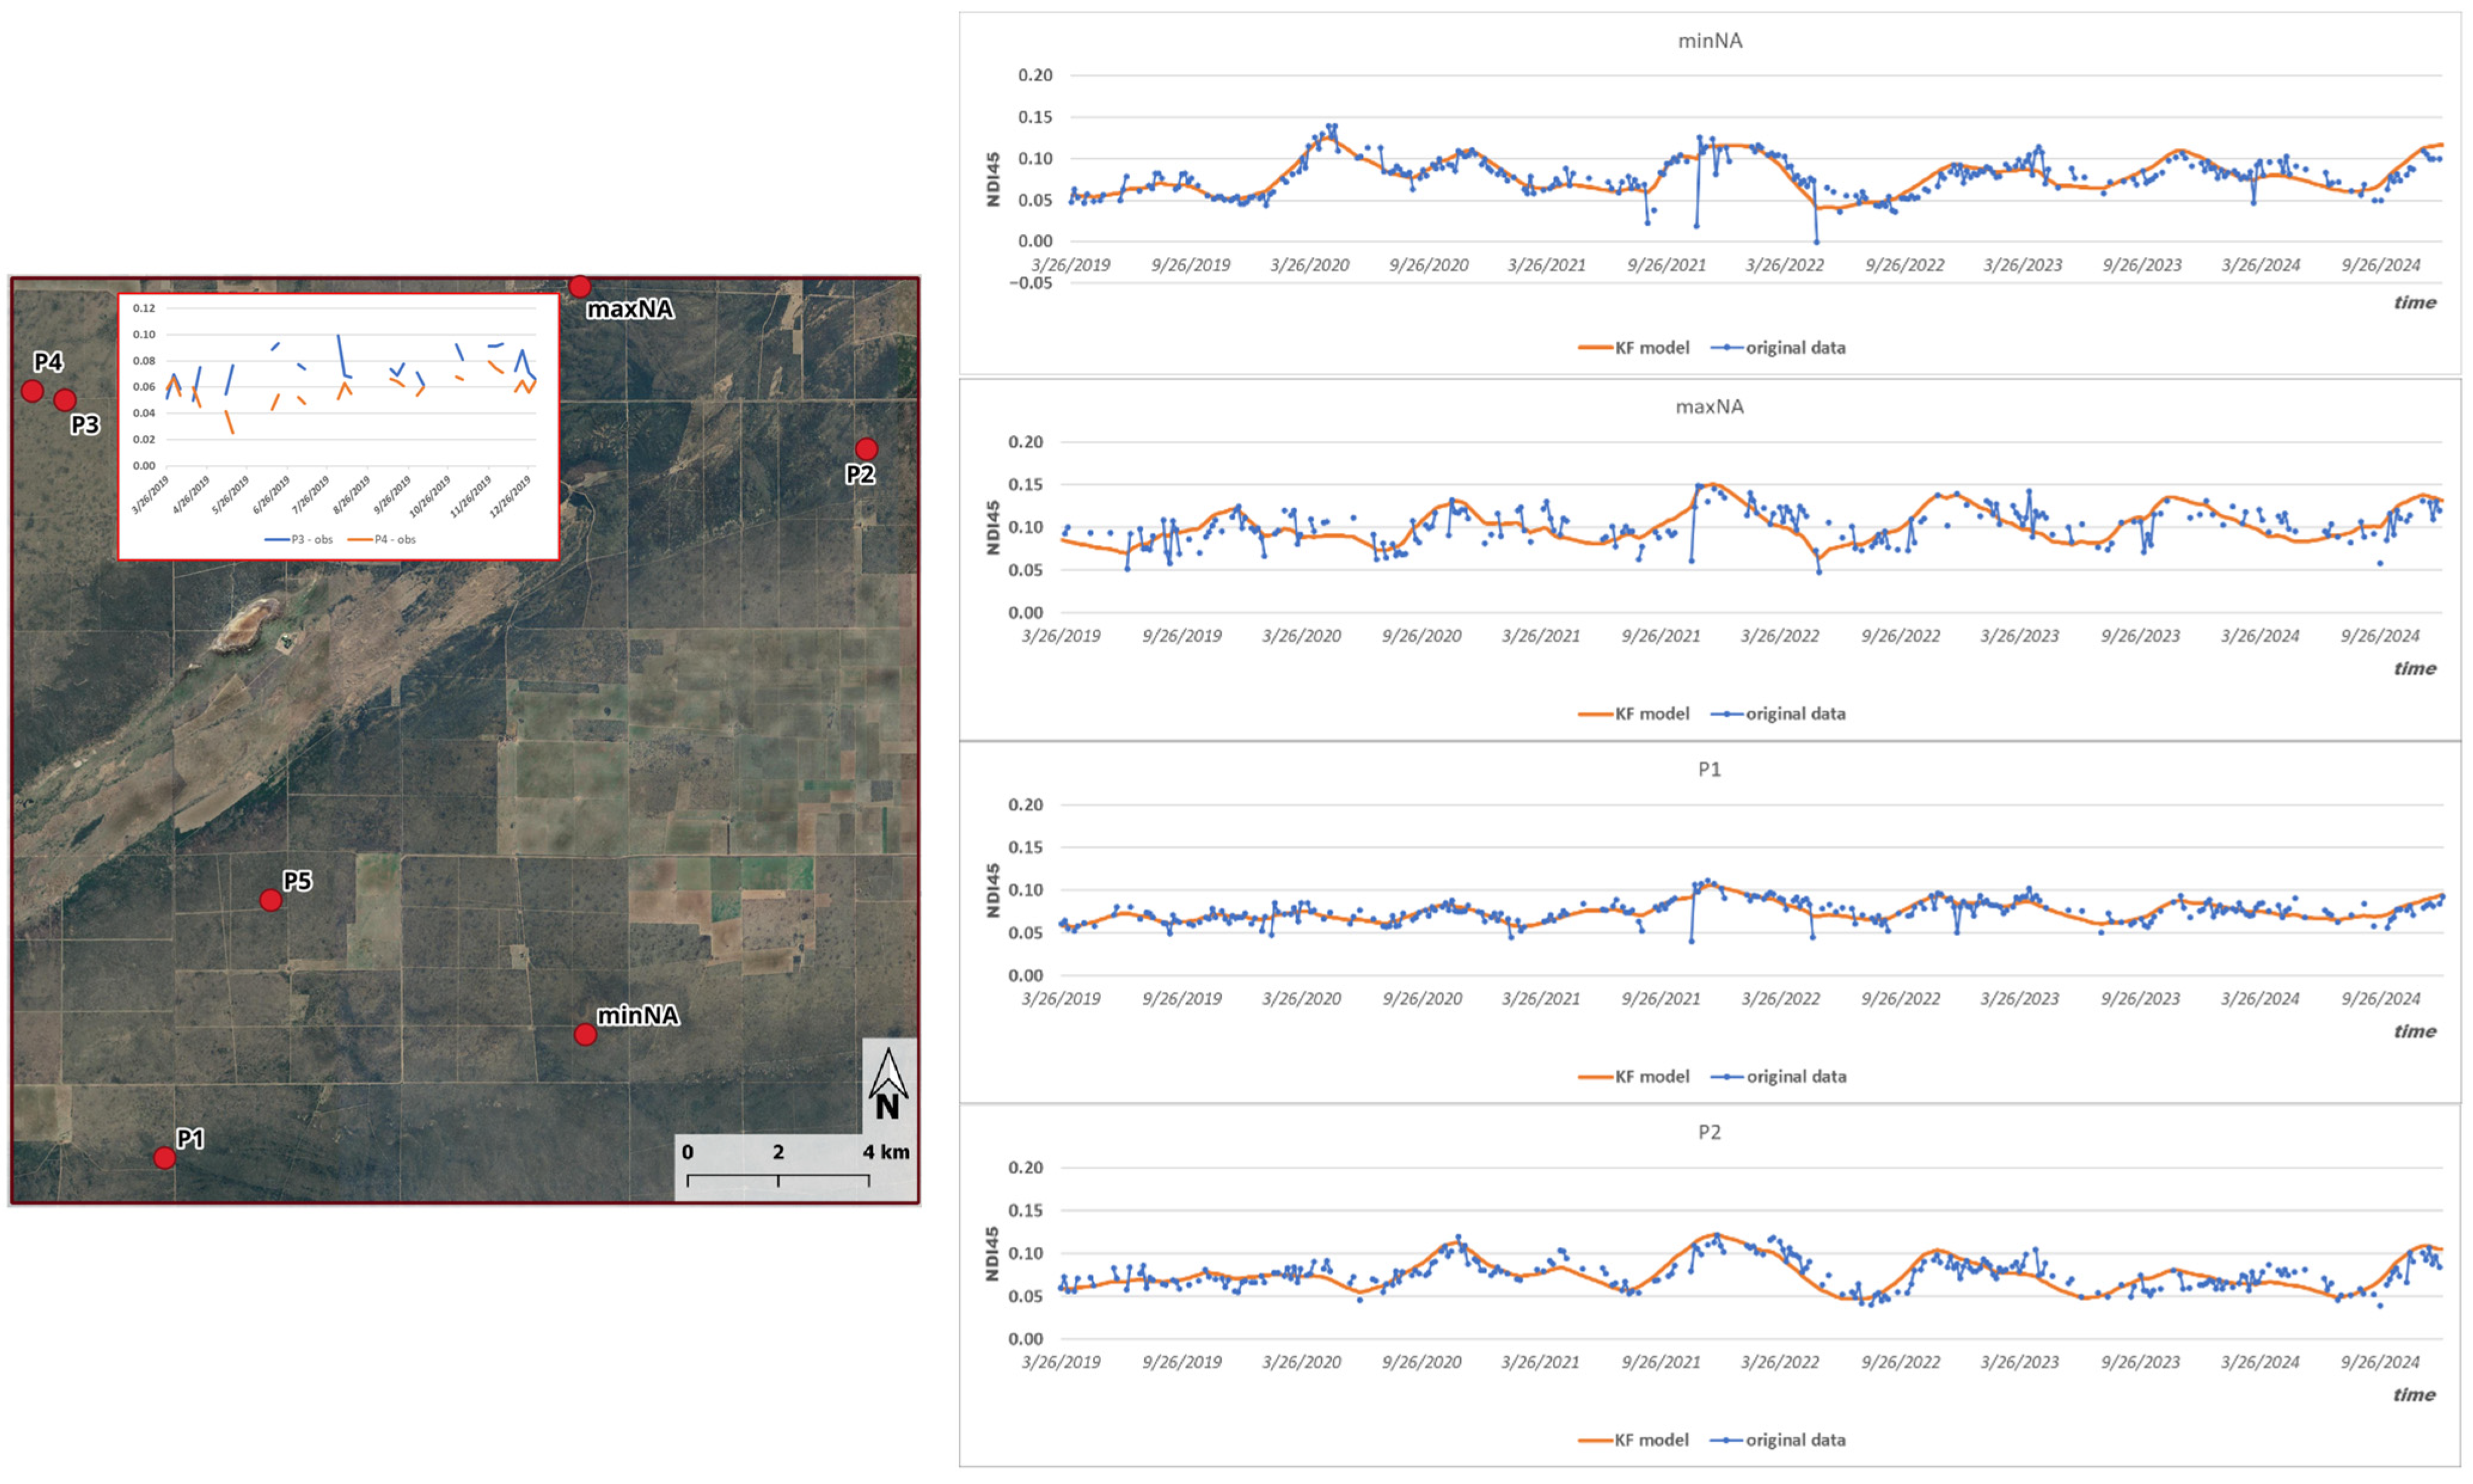Click 'P4 - obs' legend entry in inset

click(x=382, y=539)
